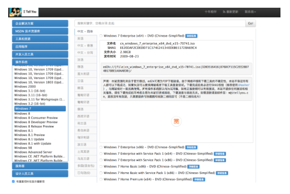
Task: Expand the 服务器 sidebar section
Action: (40, 166)
